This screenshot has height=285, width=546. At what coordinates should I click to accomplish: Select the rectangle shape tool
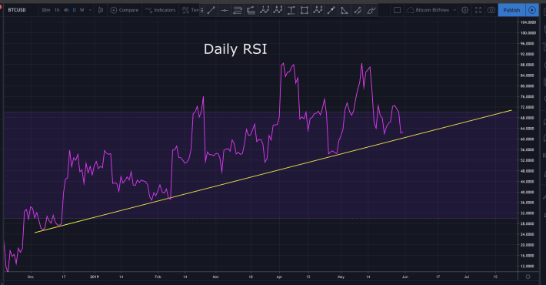point(305,11)
